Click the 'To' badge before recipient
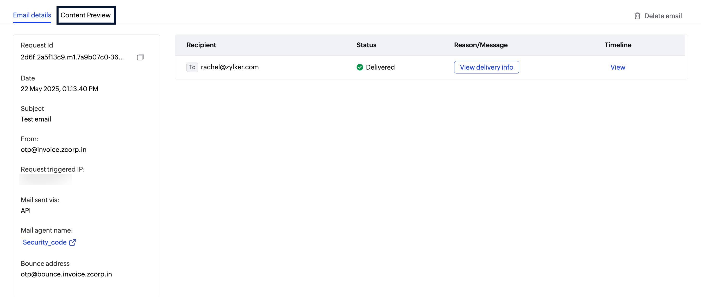The image size is (701, 298). point(192,67)
